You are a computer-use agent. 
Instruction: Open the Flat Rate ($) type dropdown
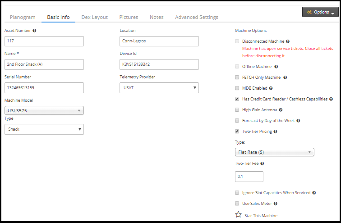coord(274,152)
